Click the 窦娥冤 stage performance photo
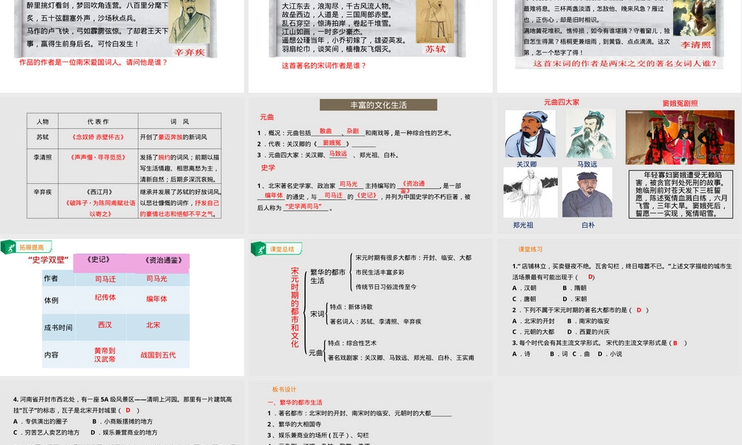 click(680, 137)
